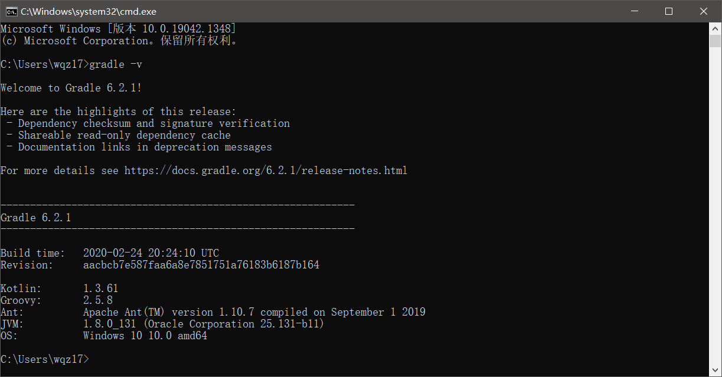Click the typed command 'gradle -v'
Image resolution: width=722 pixels, height=377 pixels.
click(x=116, y=64)
